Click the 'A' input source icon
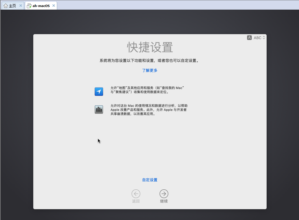299x220 pixels. 249,38
